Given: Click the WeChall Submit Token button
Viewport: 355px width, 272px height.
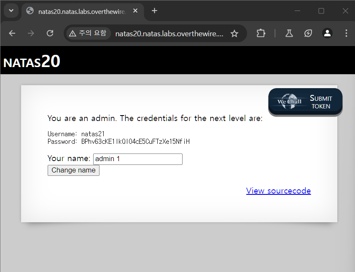Looking at the screenshot, I should (305, 102).
